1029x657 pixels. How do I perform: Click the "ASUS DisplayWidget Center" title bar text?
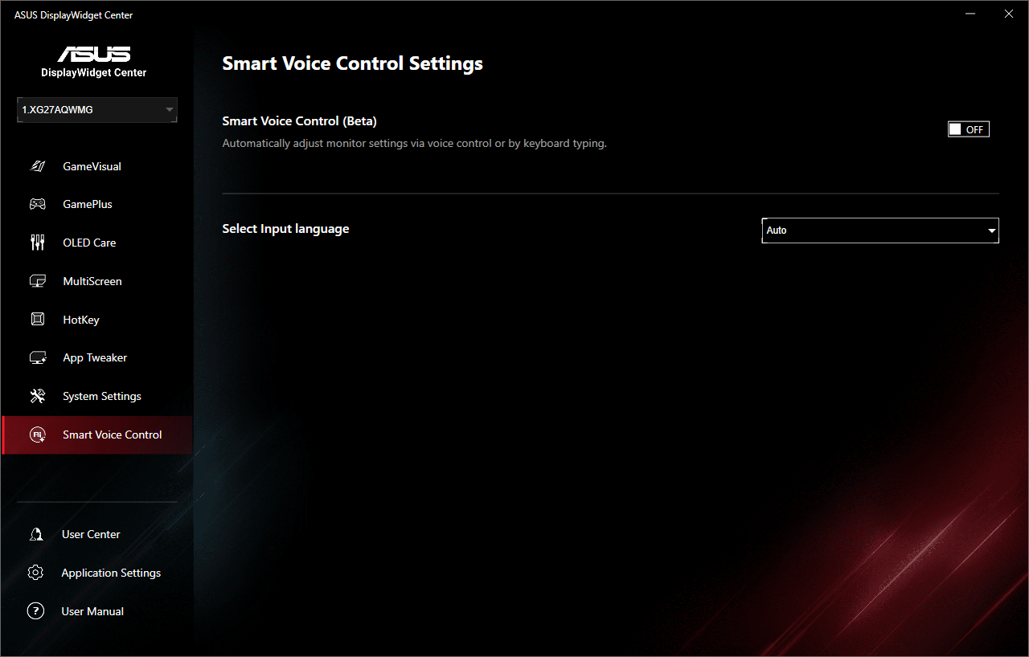click(x=74, y=15)
